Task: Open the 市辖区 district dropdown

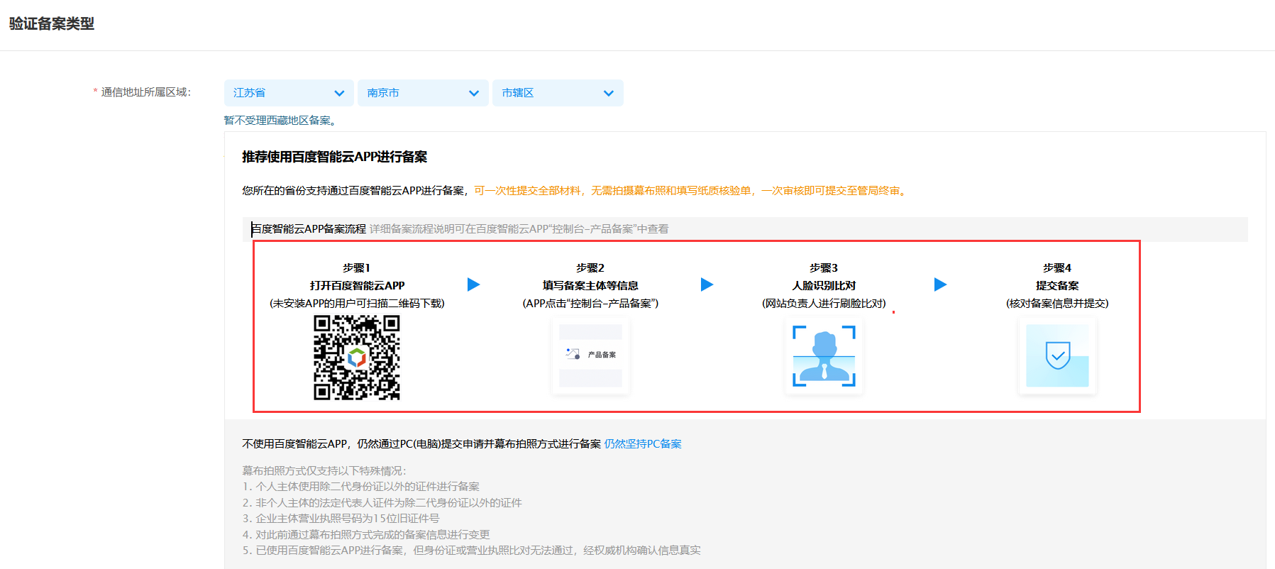Action: coord(557,93)
